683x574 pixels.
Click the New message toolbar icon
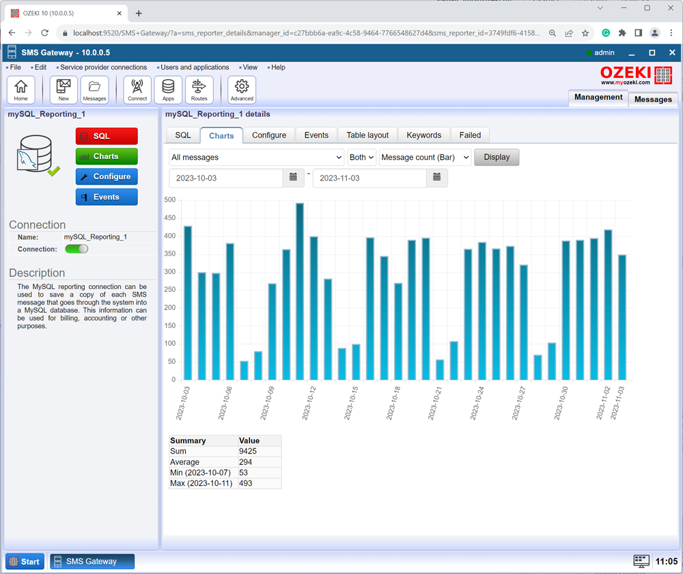tap(64, 90)
